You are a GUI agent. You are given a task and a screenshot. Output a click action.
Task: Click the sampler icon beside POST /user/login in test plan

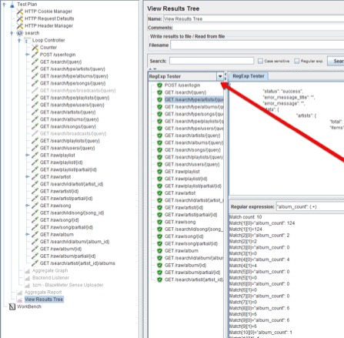coord(35,55)
